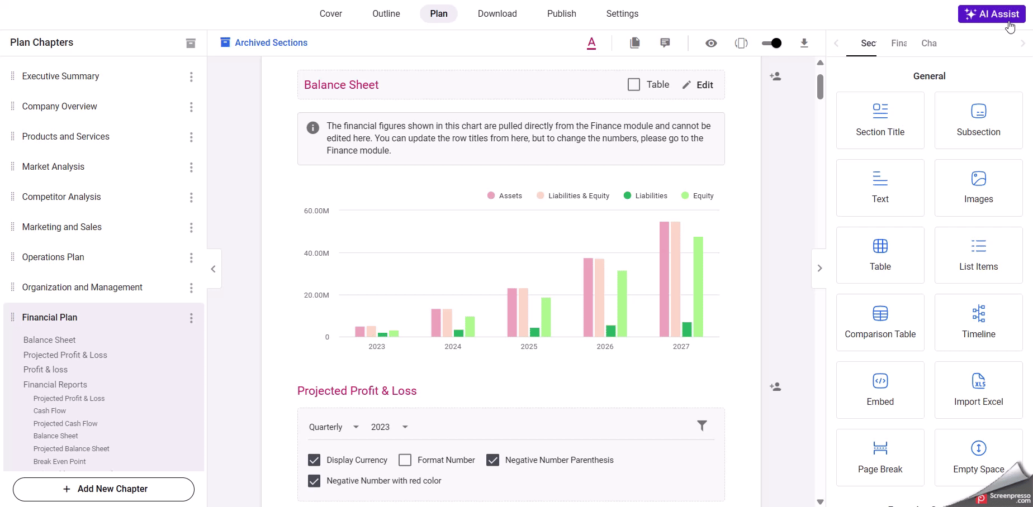Click the copy pages toolbar icon
This screenshot has width=1033, height=507.
pyautogui.click(x=635, y=43)
